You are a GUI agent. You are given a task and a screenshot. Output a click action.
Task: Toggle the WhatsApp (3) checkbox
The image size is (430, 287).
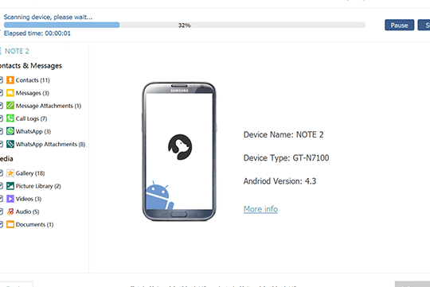[x=1, y=131]
